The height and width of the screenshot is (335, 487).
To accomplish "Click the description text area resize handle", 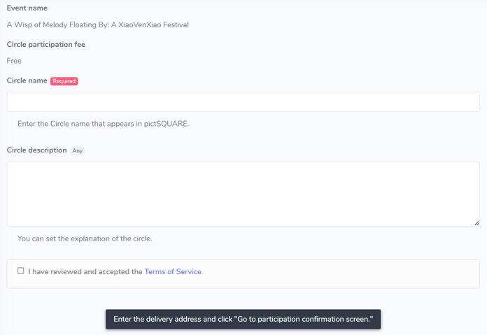I will tap(476, 222).
